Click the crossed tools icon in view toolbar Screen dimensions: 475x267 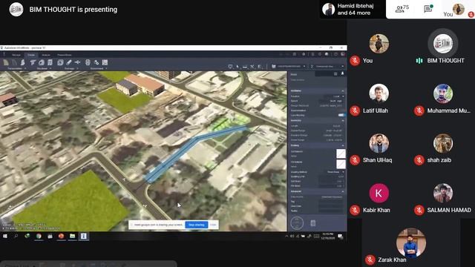[252, 66]
